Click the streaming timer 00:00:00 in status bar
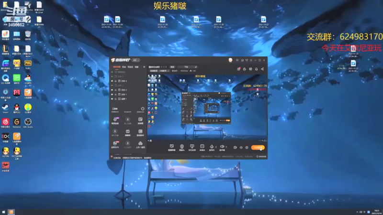Screen dimensions: 383x215 [x=261, y=157]
